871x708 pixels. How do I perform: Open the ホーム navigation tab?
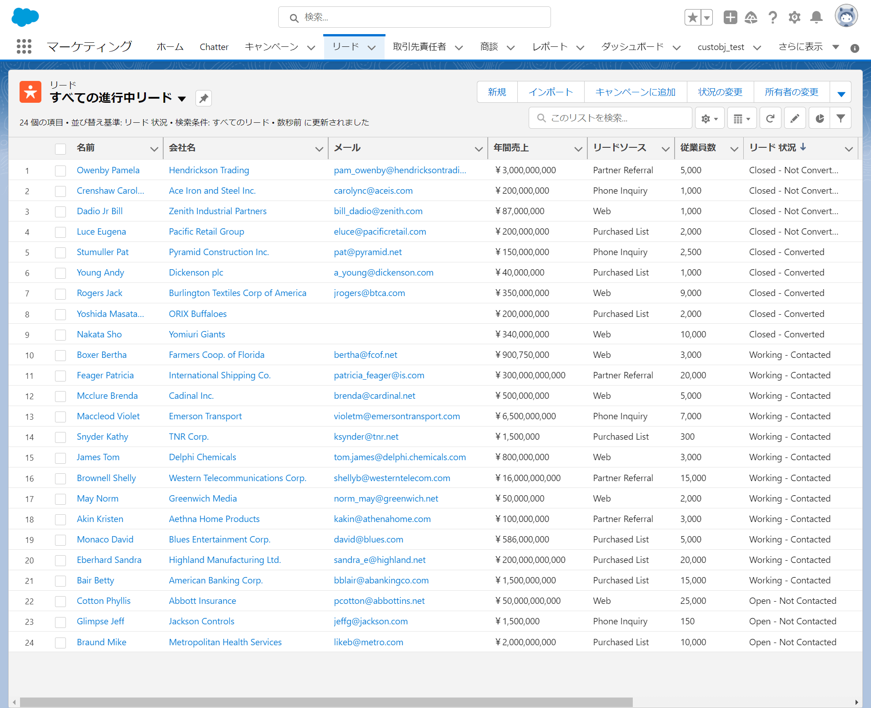coord(170,47)
